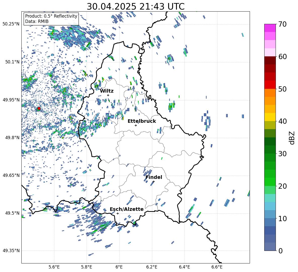Click the 49.95°N latitude label

pyautogui.click(x=11, y=100)
